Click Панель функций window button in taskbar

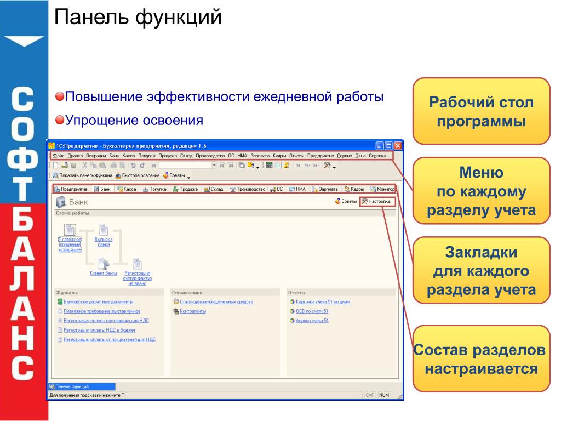coord(82,386)
